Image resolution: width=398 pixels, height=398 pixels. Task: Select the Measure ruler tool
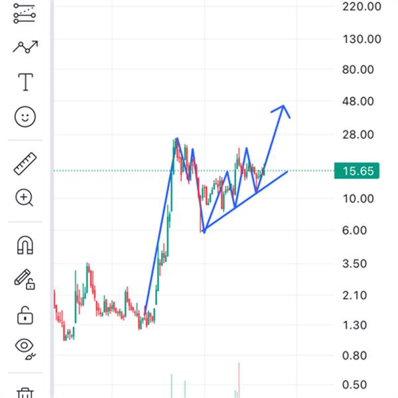(25, 164)
